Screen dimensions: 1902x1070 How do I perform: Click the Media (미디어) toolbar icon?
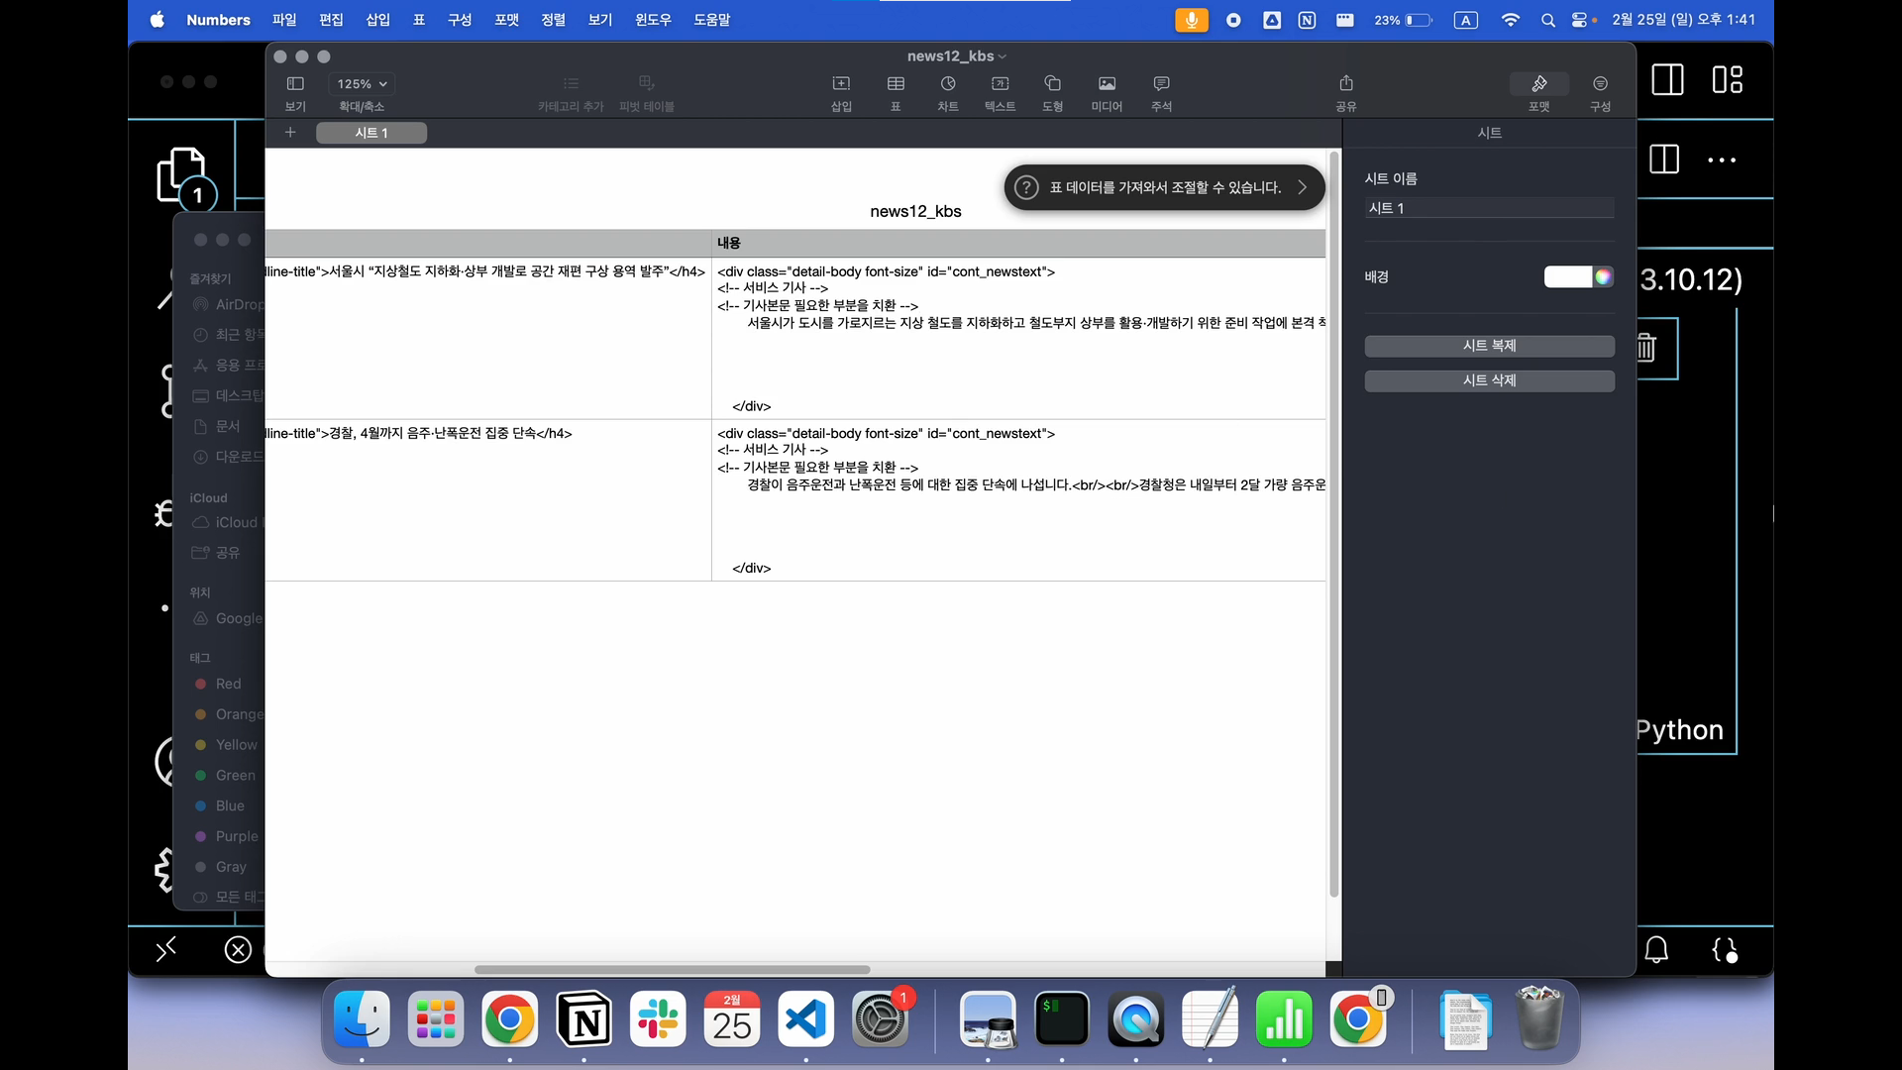pyautogui.click(x=1107, y=84)
